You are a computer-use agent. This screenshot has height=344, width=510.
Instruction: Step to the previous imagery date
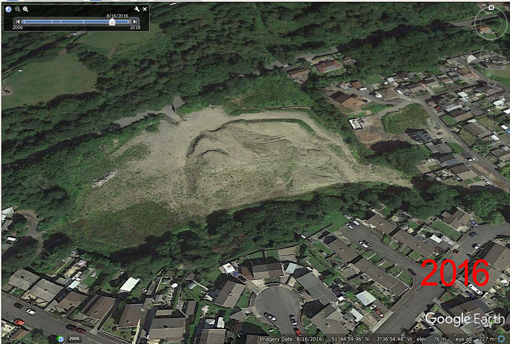[x=18, y=22]
